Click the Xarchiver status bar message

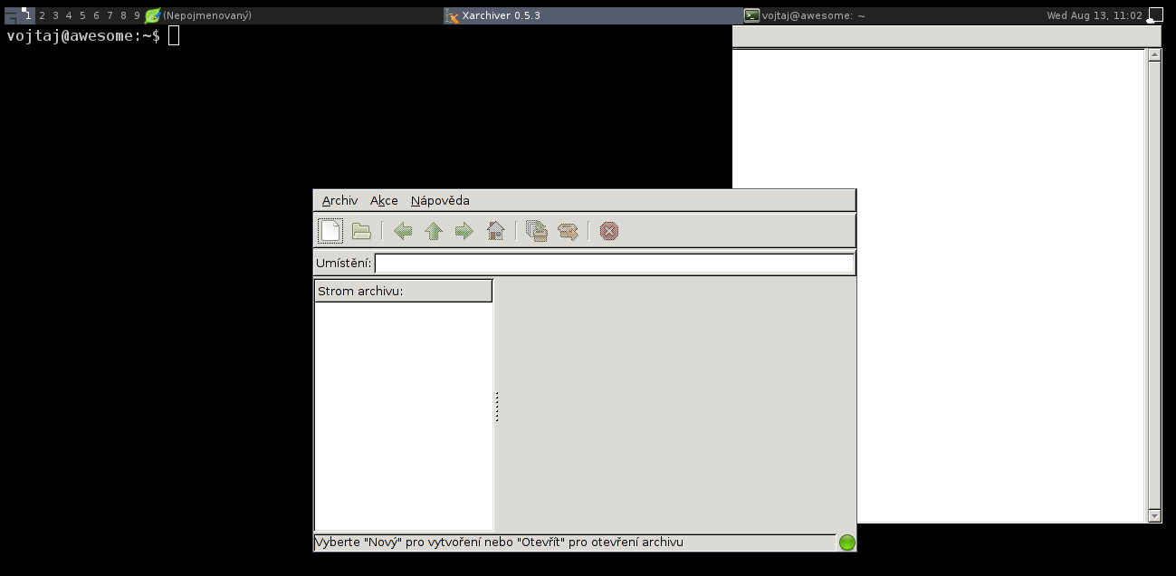[x=499, y=542]
